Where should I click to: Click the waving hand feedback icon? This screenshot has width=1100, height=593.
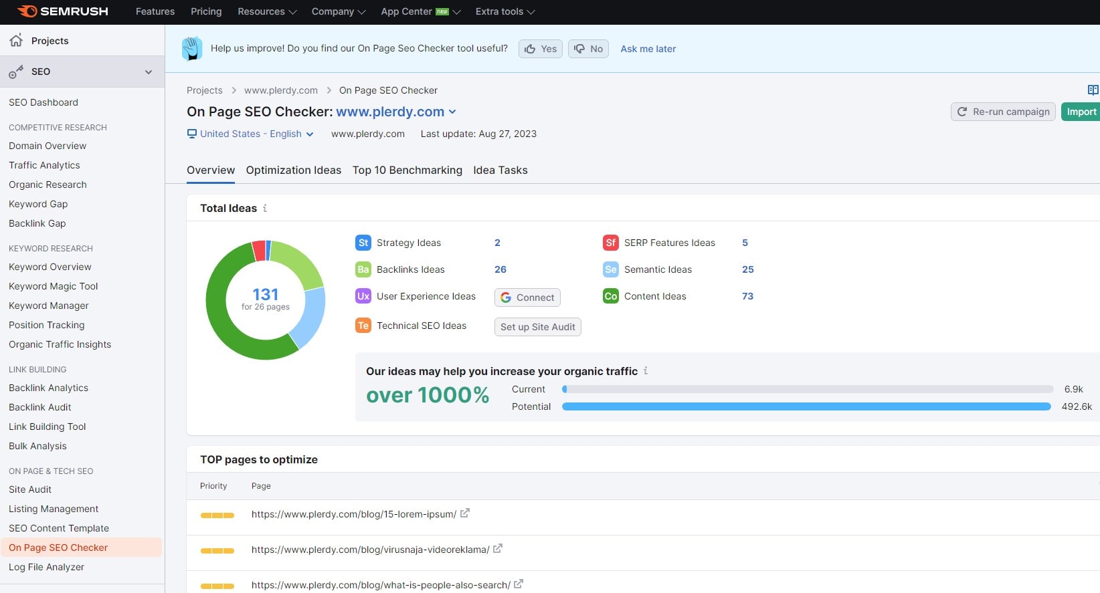[192, 48]
